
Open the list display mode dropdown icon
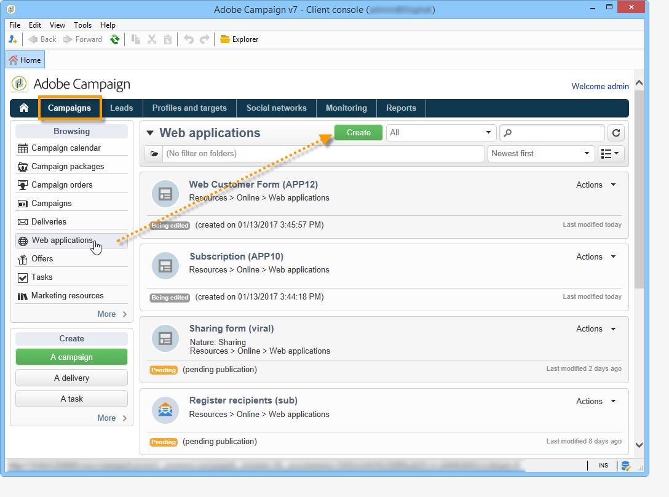pos(611,154)
